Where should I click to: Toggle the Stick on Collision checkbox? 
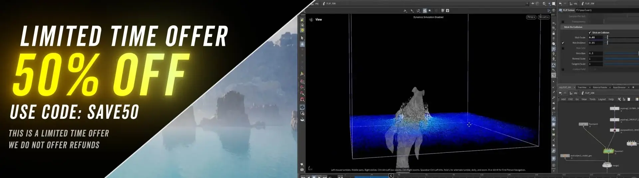(x=590, y=33)
